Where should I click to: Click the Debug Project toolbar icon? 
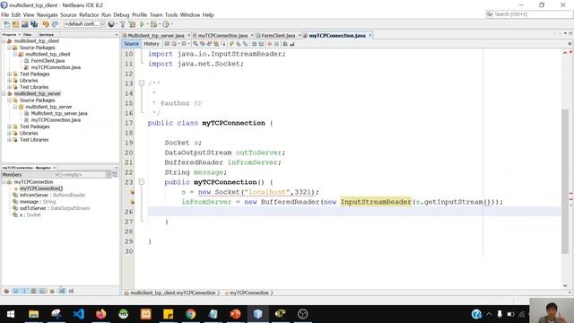[x=153, y=24]
